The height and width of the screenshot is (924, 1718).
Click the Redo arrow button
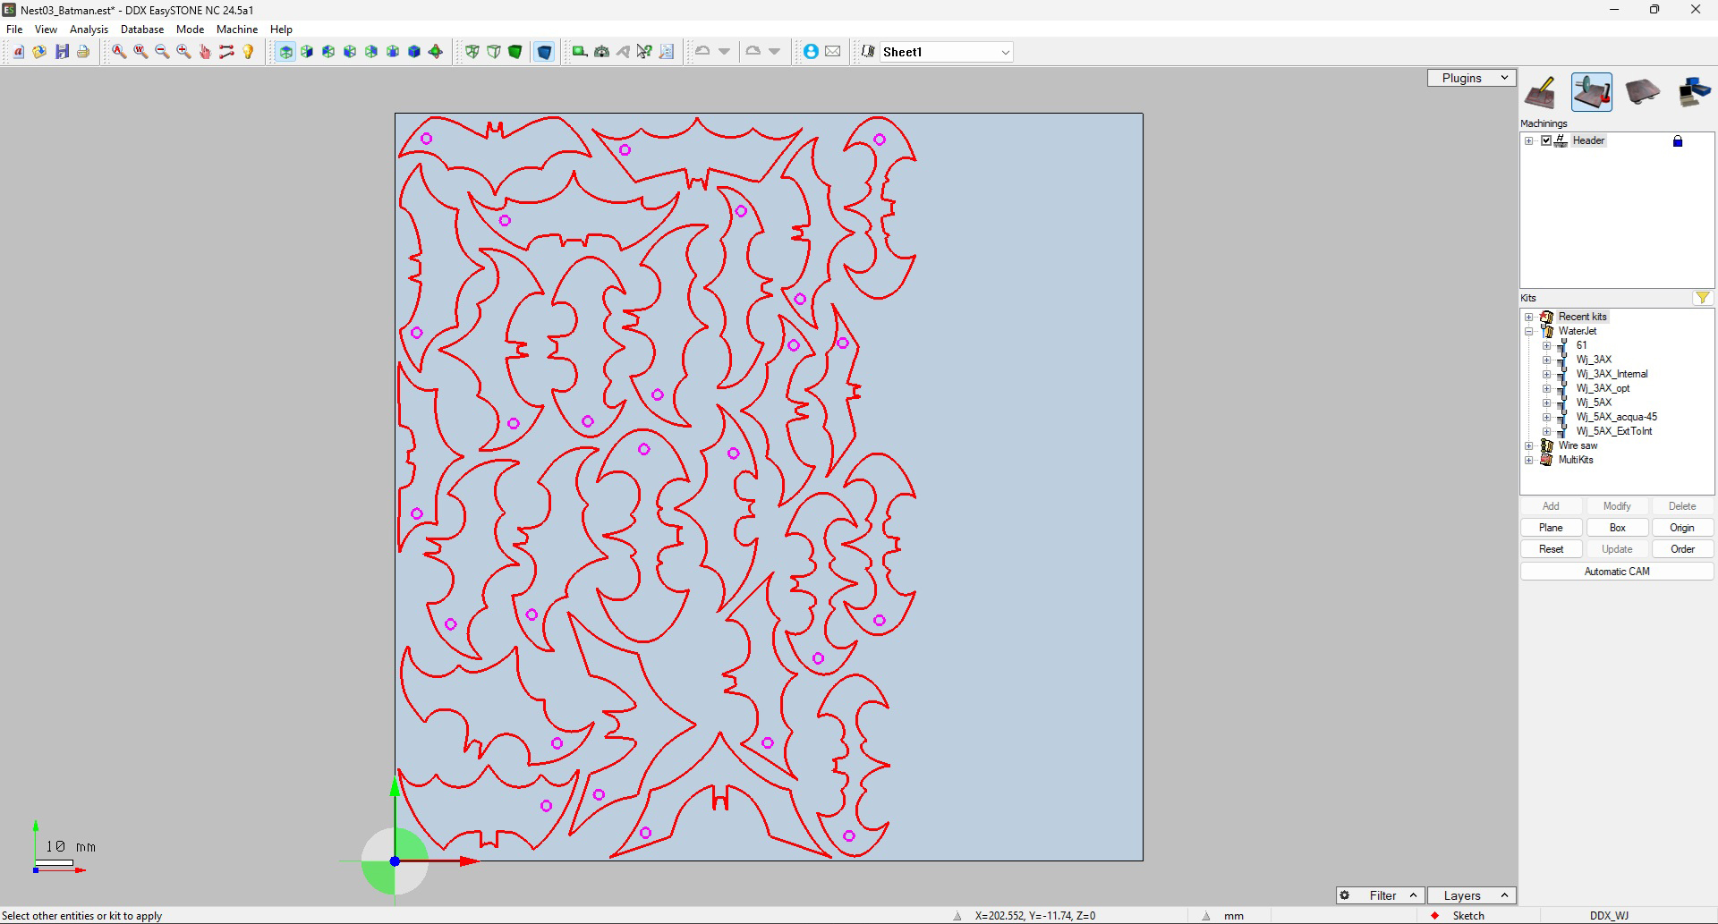(753, 52)
